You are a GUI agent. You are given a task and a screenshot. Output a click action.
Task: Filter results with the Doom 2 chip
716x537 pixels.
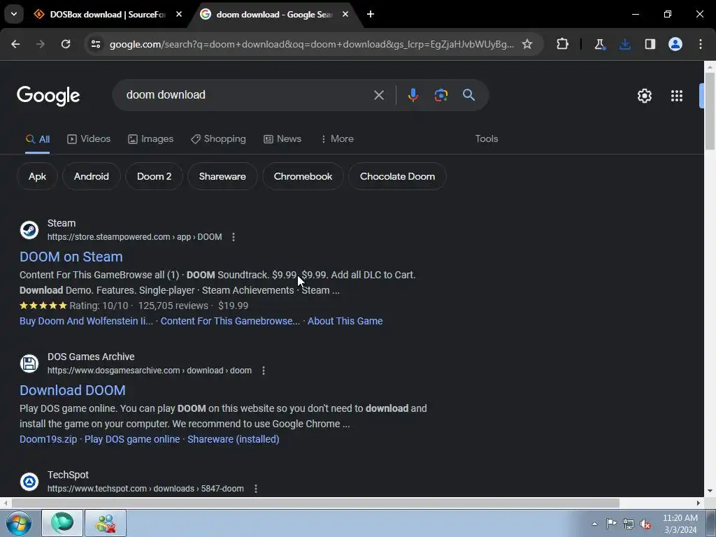(x=155, y=176)
